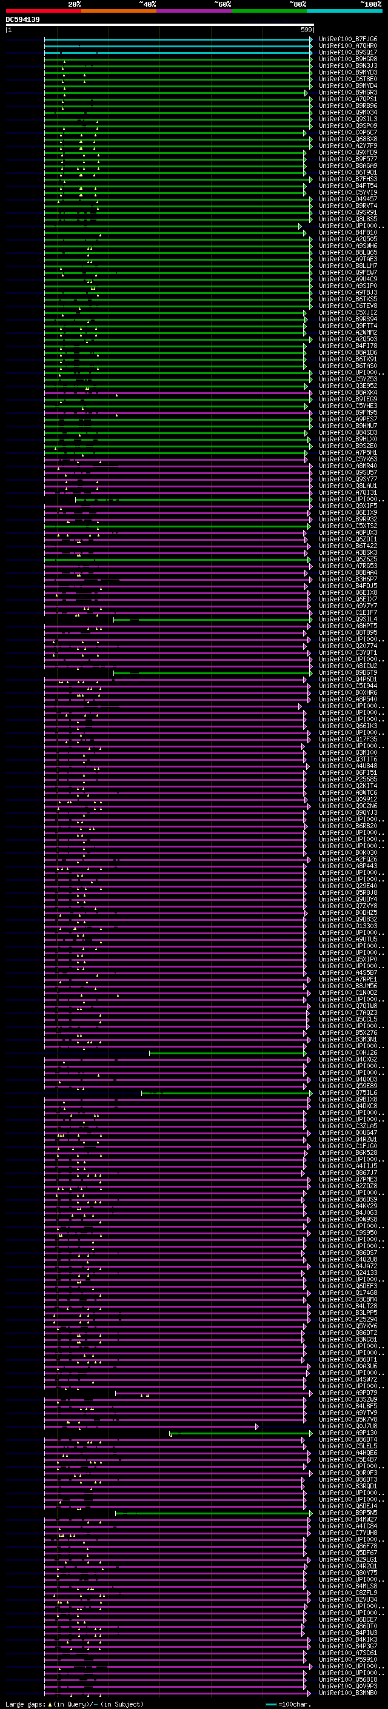Select label UniRef100_B9HGR3

pyautogui.click(x=347, y=92)
